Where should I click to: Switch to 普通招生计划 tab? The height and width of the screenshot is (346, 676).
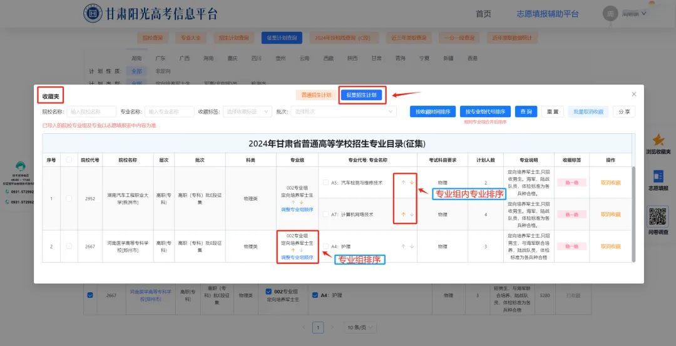pos(317,95)
